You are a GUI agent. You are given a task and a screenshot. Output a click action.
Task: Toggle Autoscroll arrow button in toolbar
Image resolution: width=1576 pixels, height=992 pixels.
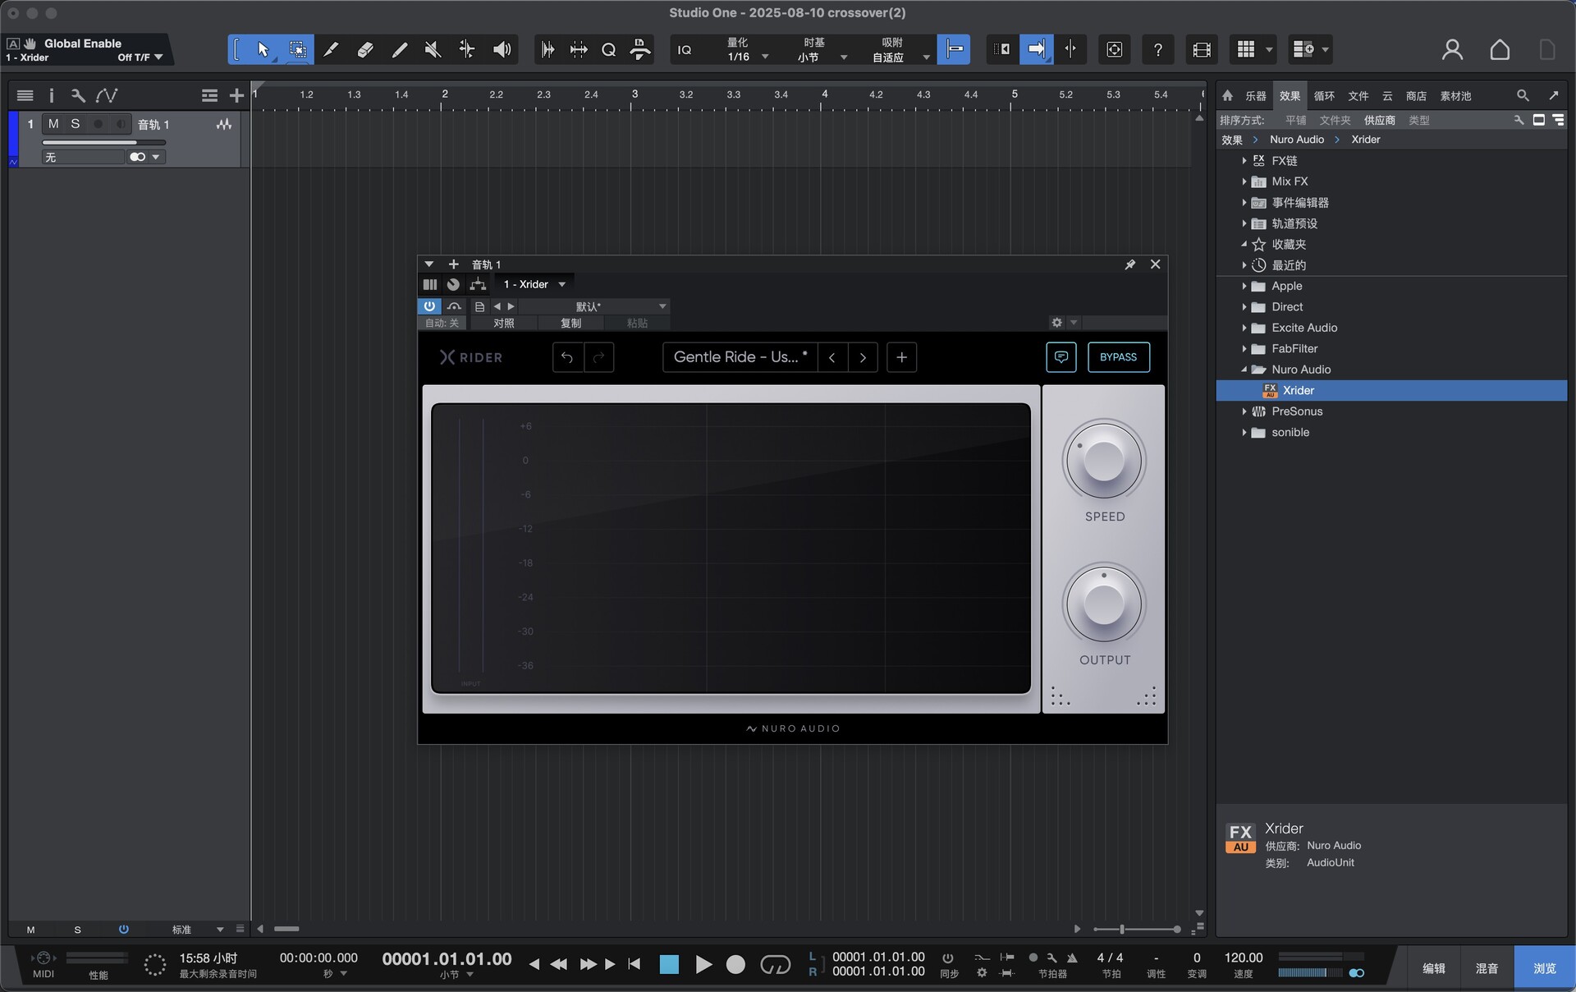point(1037,50)
